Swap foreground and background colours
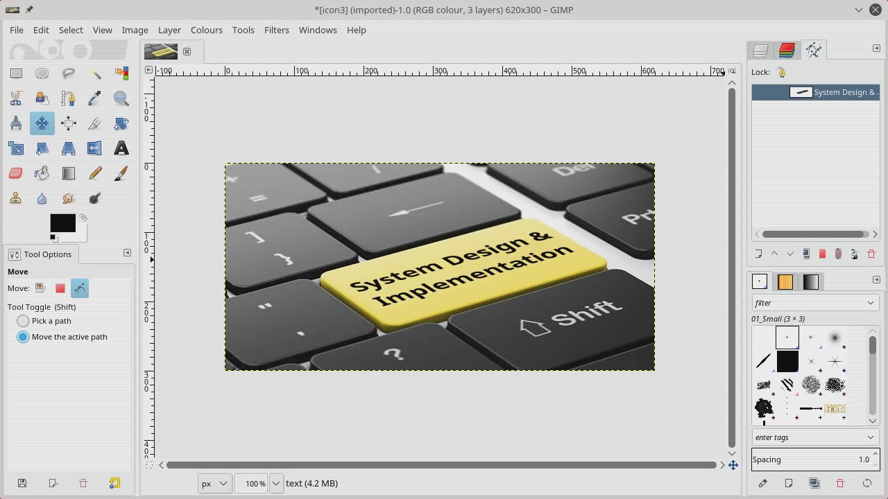Viewport: 888px width, 499px height. [x=83, y=218]
